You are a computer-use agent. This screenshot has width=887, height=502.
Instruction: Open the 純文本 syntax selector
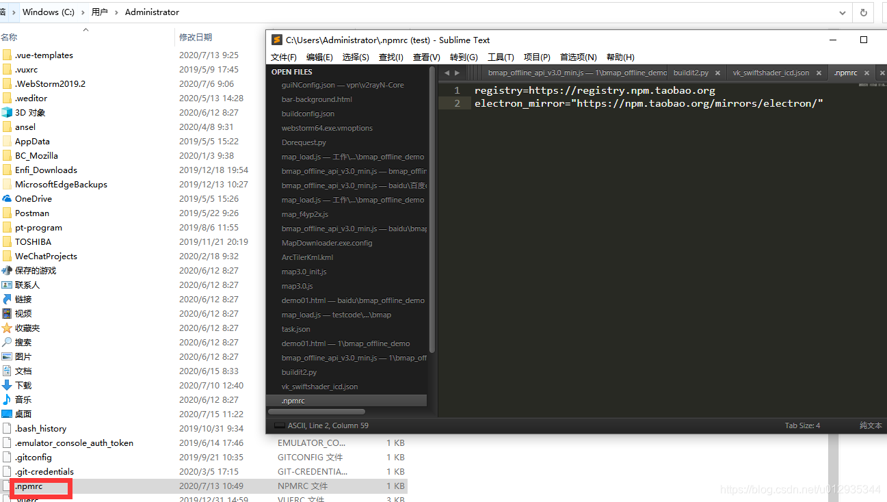click(870, 425)
